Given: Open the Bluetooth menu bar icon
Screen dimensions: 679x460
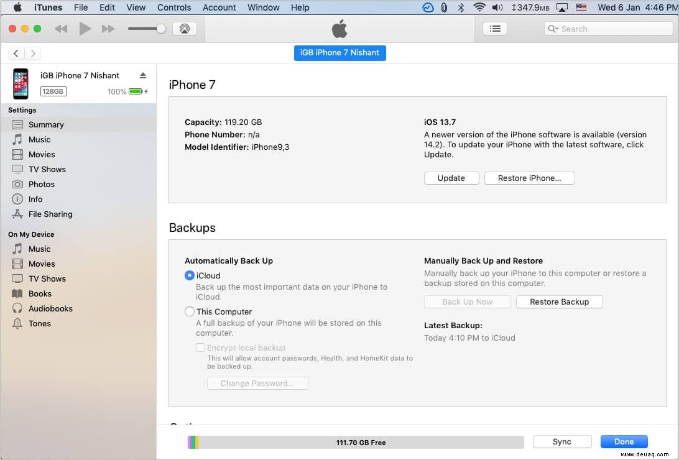Looking at the screenshot, I should (x=461, y=7).
